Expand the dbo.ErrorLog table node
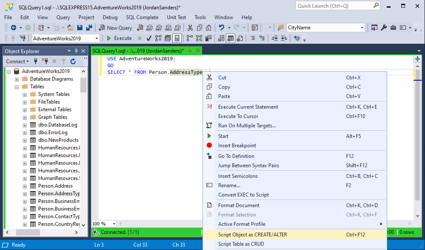Screen dimensions: 425x250 click(x=25, y=133)
